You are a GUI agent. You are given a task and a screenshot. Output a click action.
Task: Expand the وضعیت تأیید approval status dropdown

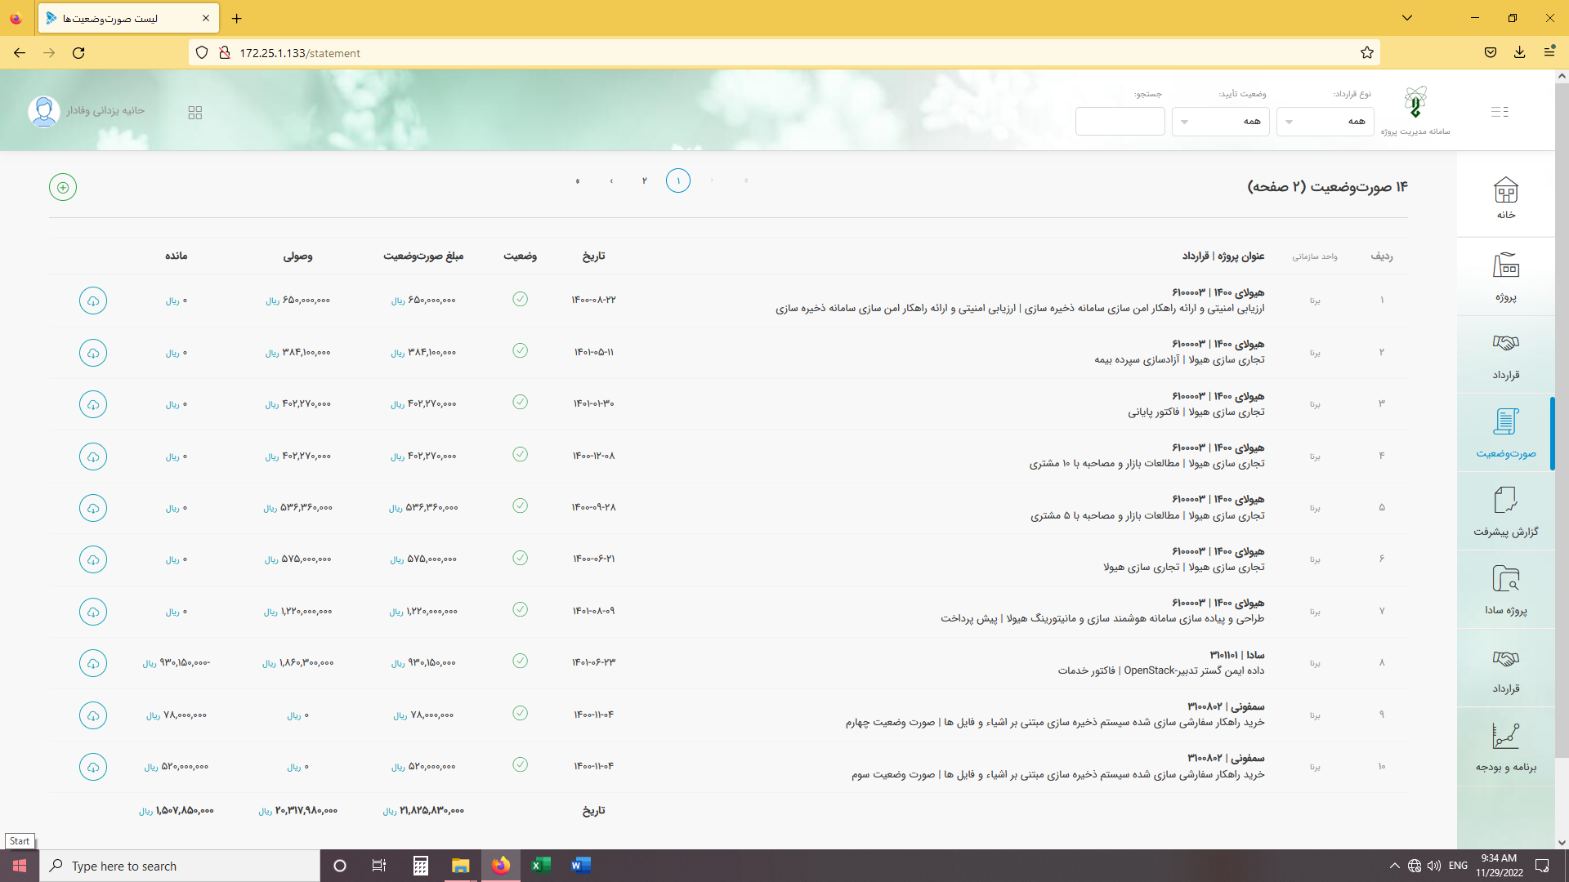[x=1220, y=122]
